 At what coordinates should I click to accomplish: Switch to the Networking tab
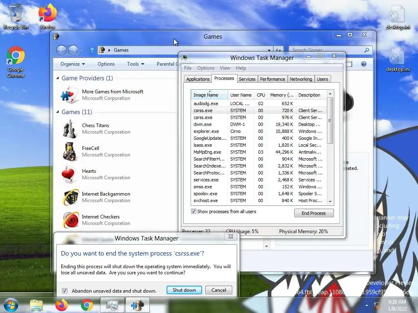point(301,79)
